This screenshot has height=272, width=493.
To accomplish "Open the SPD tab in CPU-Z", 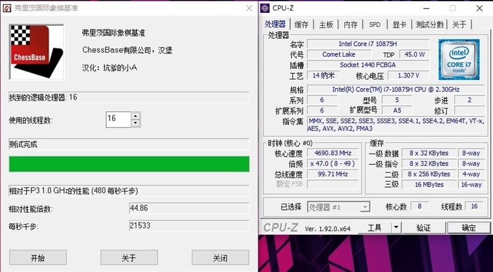I will 375,25.
